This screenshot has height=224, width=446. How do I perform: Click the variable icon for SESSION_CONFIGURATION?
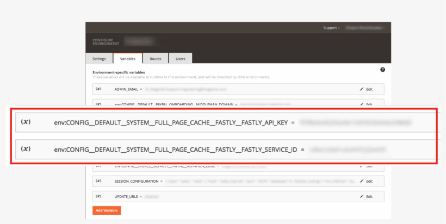pos(98,181)
